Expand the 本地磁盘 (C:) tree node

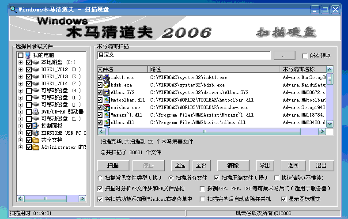(x=20, y=62)
